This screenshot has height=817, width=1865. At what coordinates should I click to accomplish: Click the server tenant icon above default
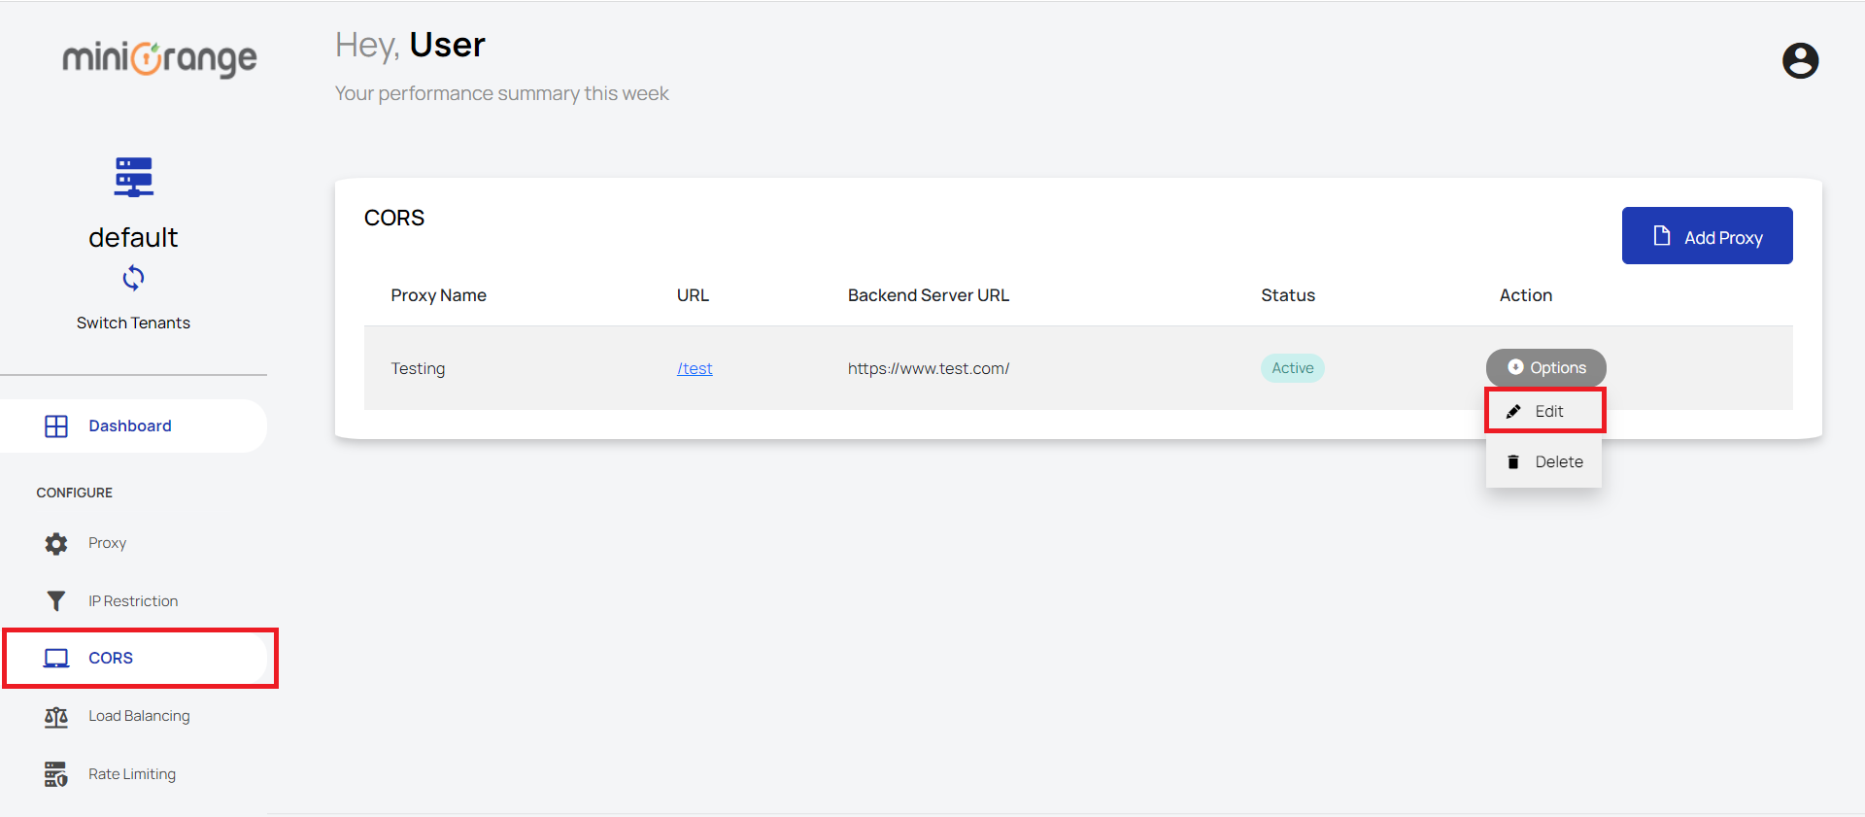point(133,177)
